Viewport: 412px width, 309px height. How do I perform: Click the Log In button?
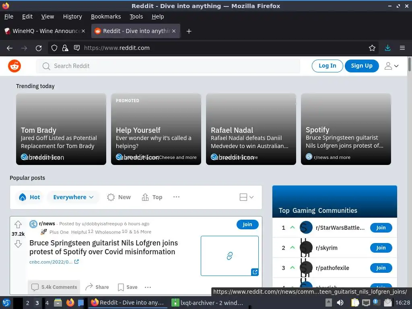[x=327, y=66]
